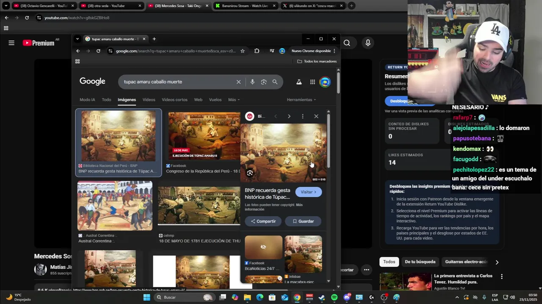This screenshot has height=304, width=542.
Task: Open Spotify from the taskbar
Action: [x=334, y=297]
